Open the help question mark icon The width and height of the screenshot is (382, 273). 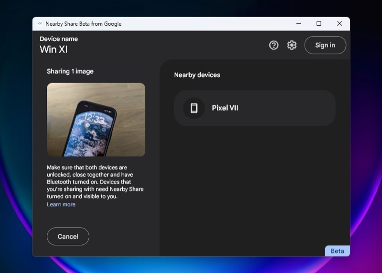274,45
